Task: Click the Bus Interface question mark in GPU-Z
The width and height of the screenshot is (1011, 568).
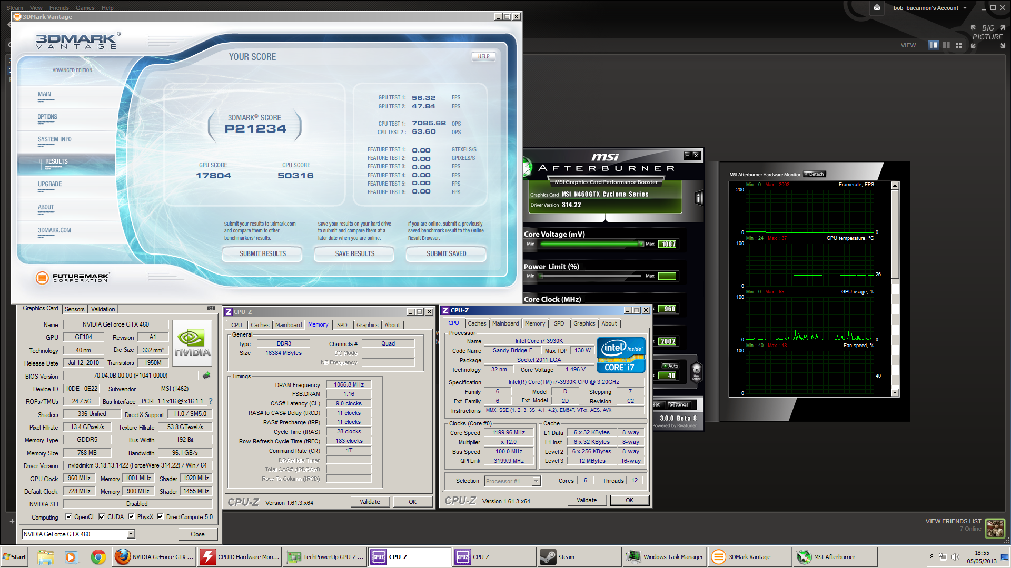Action: tap(211, 401)
